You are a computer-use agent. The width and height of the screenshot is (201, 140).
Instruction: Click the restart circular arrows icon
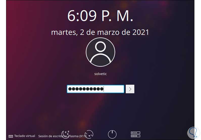pos(89,134)
